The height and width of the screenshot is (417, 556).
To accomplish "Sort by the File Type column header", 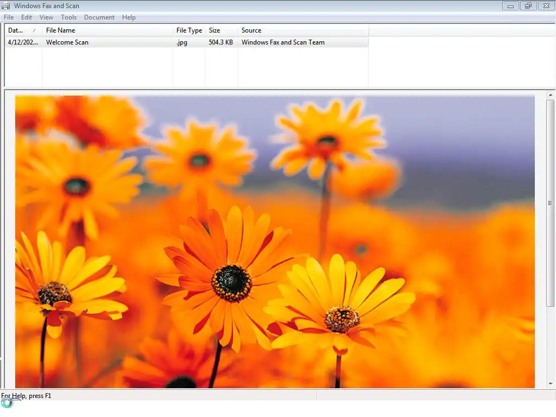I will [x=189, y=30].
